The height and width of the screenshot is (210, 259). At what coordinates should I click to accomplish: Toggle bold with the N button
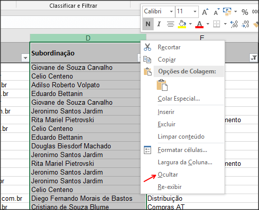pyautogui.click(x=148, y=24)
